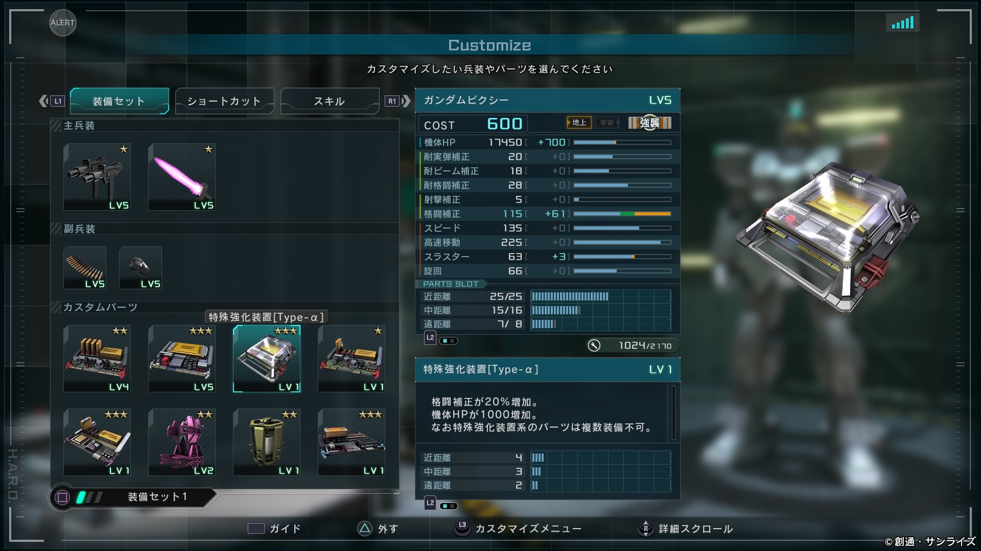Switch to the ショートカット tab

[224, 101]
